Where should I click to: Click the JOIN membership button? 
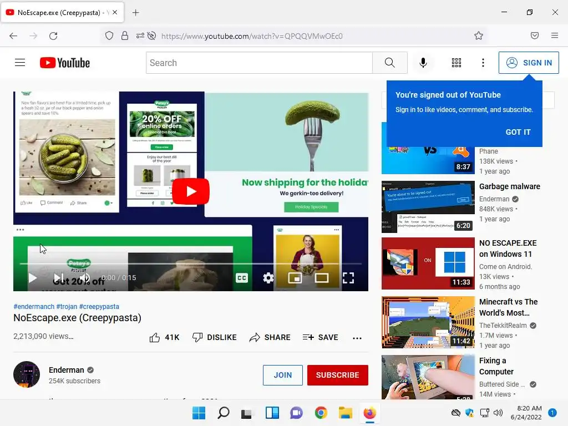[282, 375]
